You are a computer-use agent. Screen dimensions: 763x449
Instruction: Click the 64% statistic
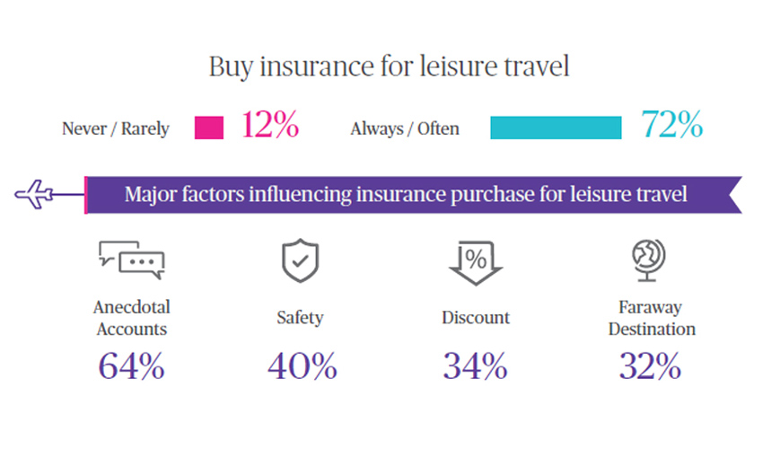point(131,365)
